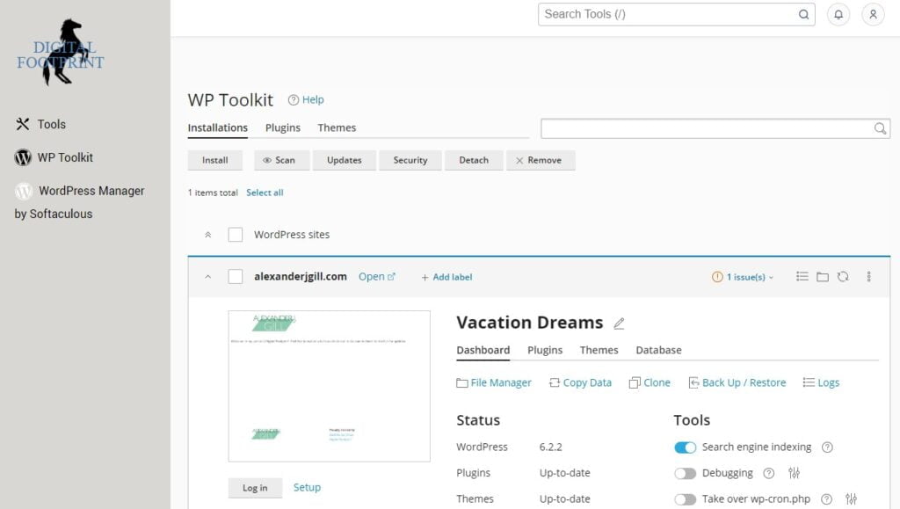
Task: Click Add label
Action: tap(446, 277)
